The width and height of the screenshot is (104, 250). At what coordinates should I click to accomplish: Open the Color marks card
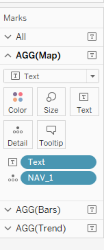pyautogui.click(x=18, y=102)
